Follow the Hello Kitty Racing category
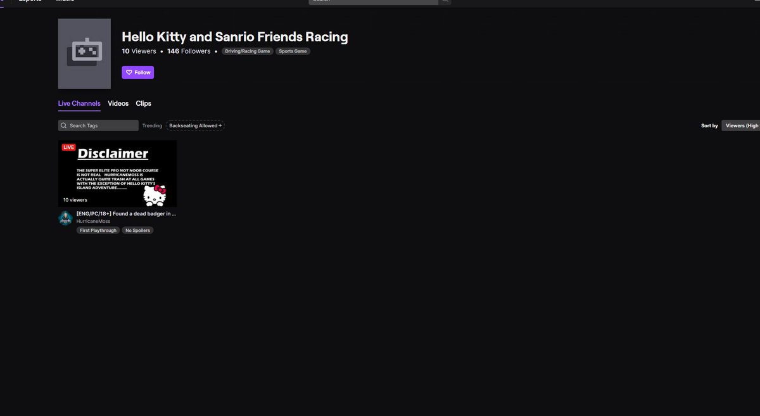 (x=137, y=72)
